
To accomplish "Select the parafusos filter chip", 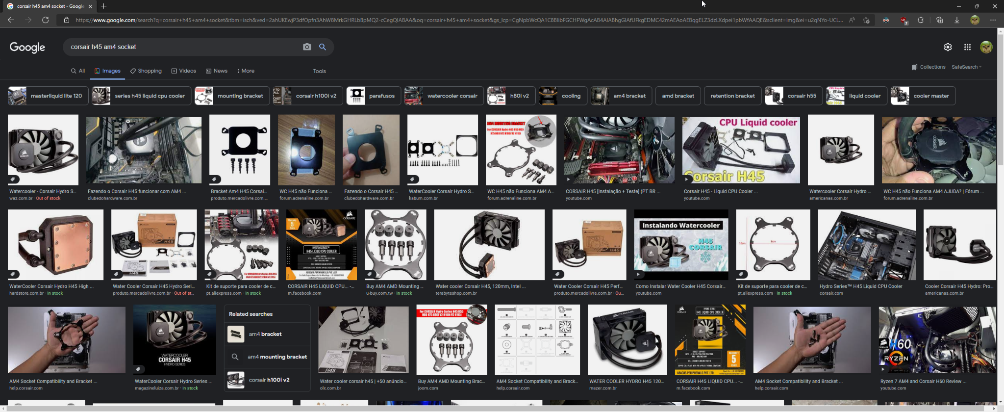I will pos(374,96).
